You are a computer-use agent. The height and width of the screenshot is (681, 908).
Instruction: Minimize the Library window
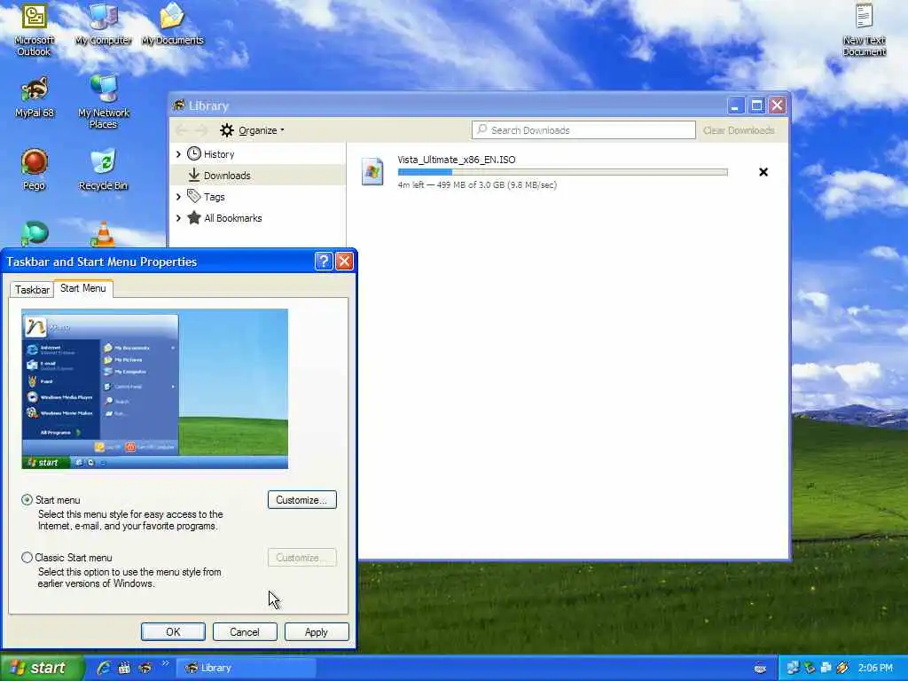click(735, 106)
